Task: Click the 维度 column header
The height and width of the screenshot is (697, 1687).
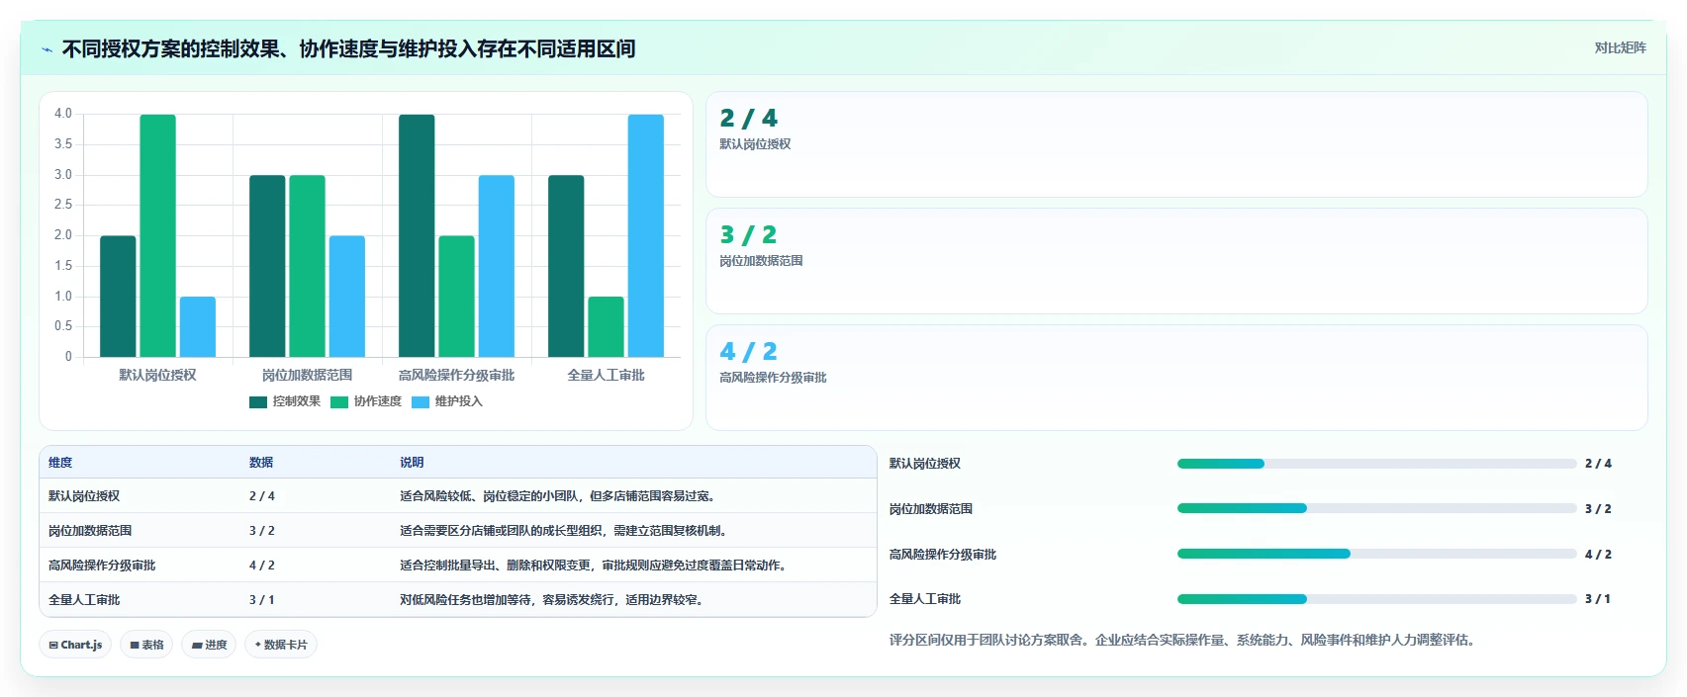Action: (x=60, y=463)
